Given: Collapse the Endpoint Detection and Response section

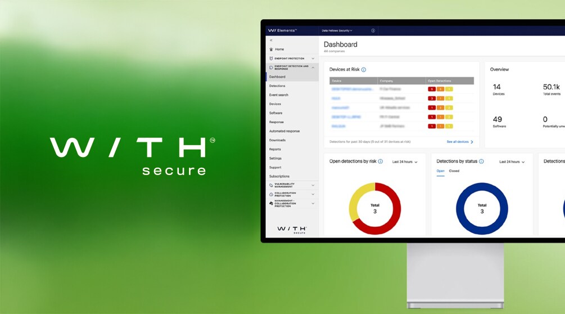Looking at the screenshot, I should pyautogui.click(x=313, y=68).
